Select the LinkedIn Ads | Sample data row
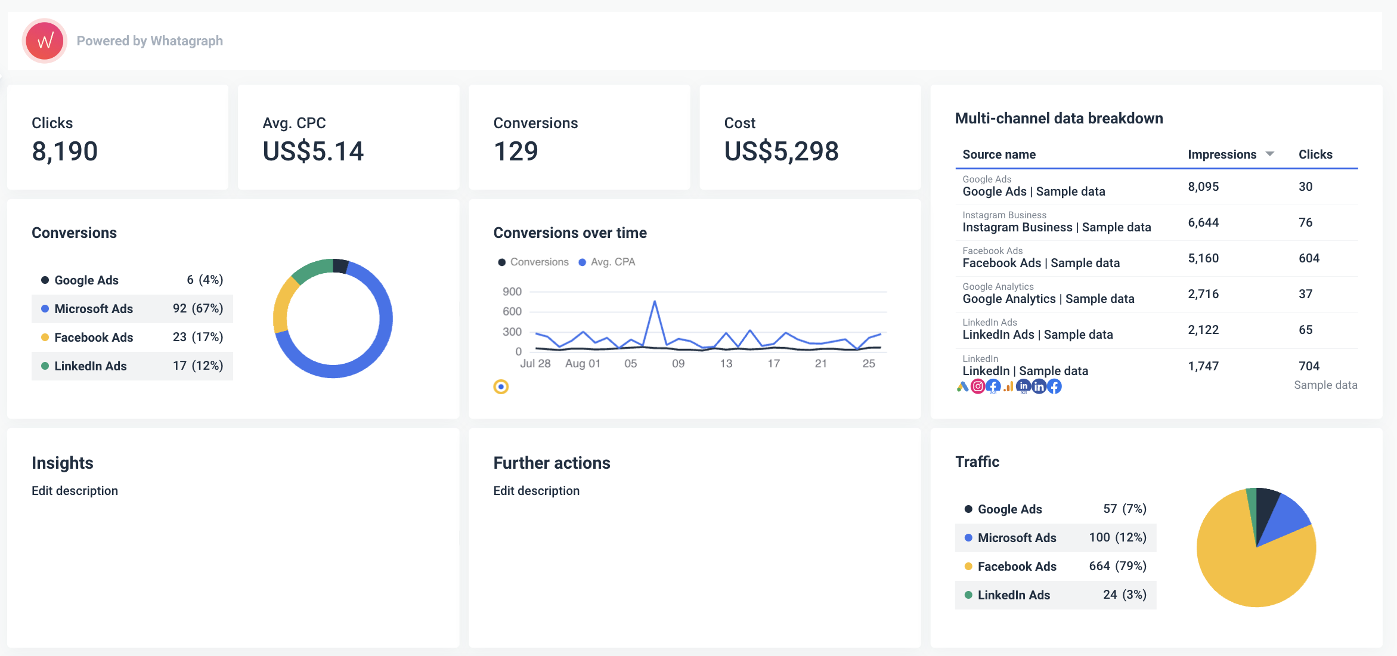This screenshot has width=1397, height=656. 1156,330
